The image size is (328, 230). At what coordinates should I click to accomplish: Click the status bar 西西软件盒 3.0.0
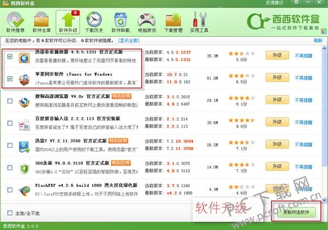point(20,226)
